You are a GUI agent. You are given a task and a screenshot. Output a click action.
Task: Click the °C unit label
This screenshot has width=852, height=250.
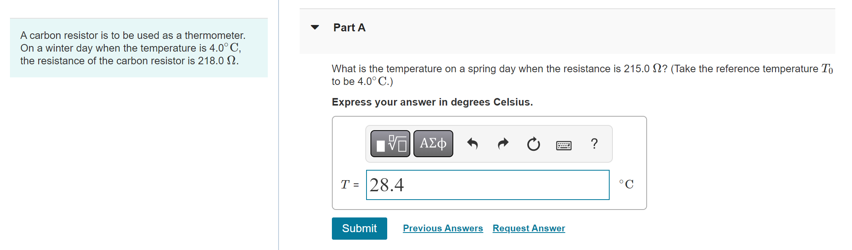626,185
